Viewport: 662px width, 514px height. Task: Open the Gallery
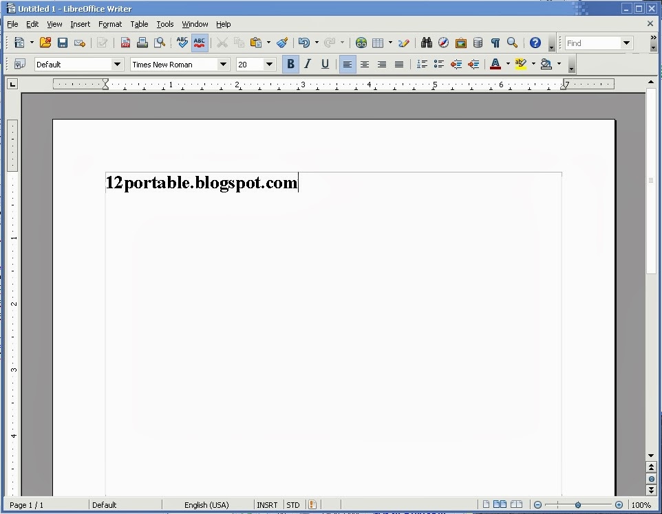pos(460,43)
